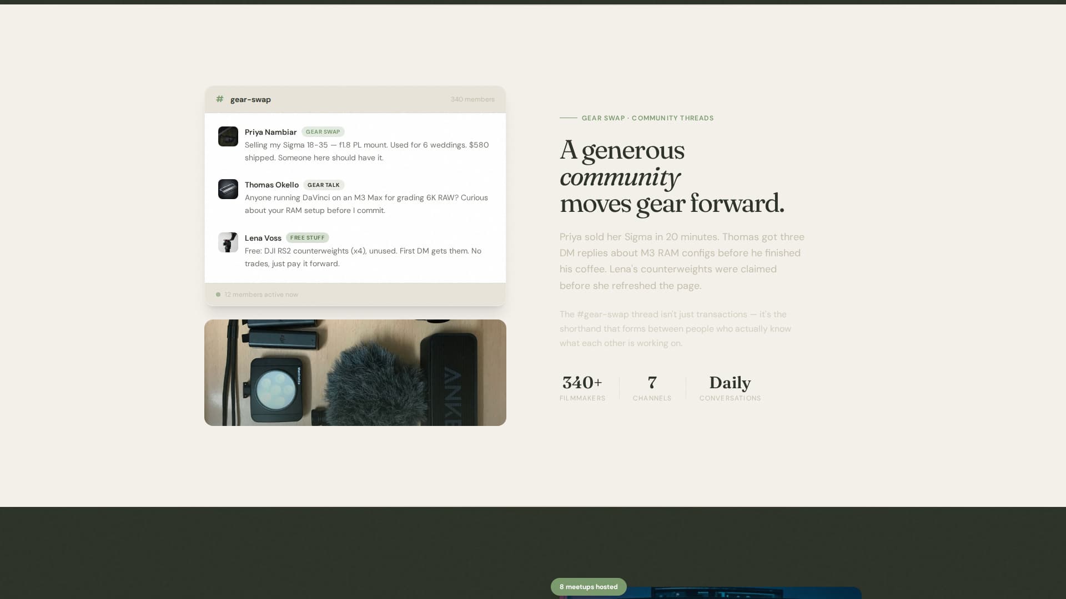Click the green active-status dot

(x=218, y=295)
